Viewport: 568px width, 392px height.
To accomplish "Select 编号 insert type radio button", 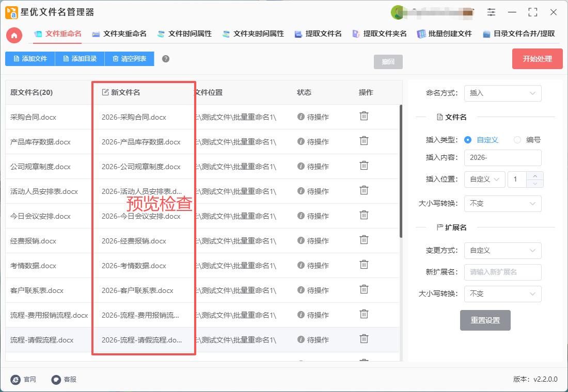I will coord(517,140).
